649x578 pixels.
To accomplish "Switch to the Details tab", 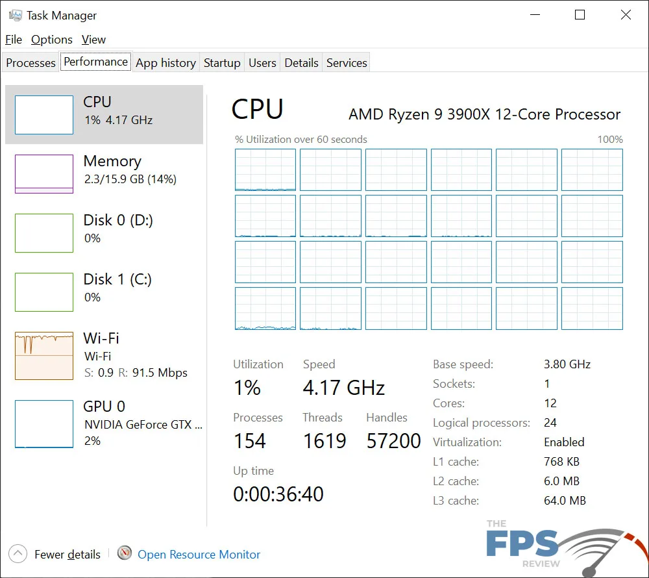I will click(x=301, y=62).
